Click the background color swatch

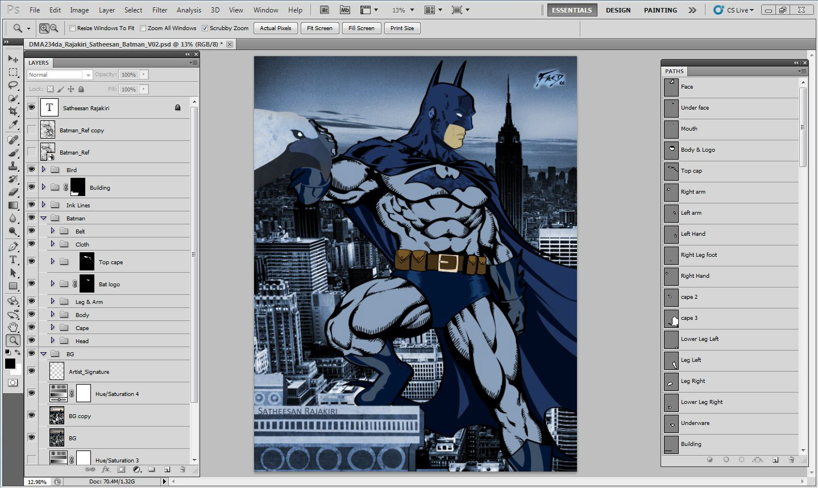18,370
